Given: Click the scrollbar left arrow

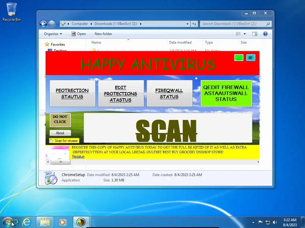Looking at the screenshot, I should [x=48, y=162].
